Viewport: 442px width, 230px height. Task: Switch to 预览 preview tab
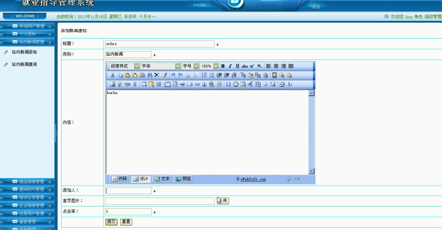tap(184, 179)
